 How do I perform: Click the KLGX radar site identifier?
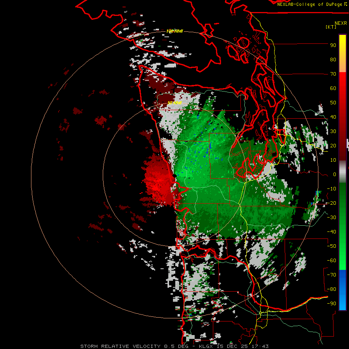tap(206, 346)
